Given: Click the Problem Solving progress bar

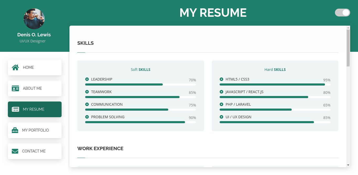Looking at the screenshot, I should pos(140,122).
